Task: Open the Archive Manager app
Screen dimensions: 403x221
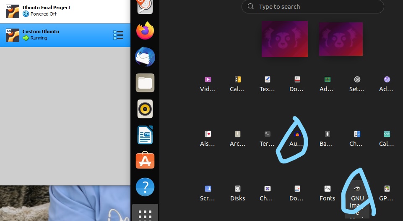Action: click(237, 139)
